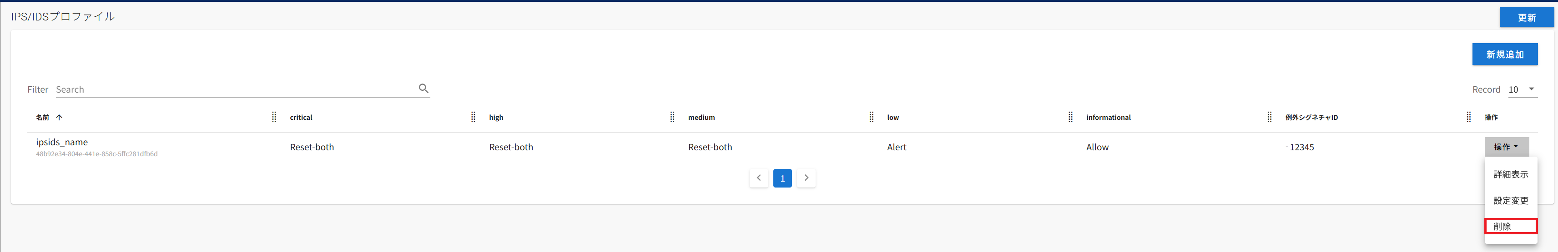The height and width of the screenshot is (252, 1558).
Task: Click column handle between 名前 and critical
Action: tap(274, 117)
